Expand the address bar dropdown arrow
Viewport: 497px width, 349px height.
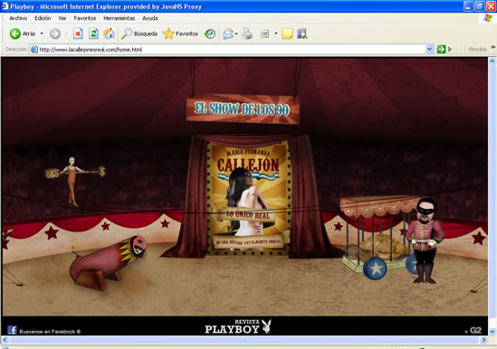429,50
